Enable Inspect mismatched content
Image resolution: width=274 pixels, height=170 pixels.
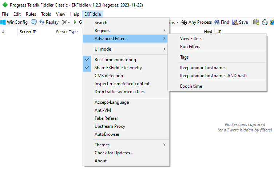click(x=125, y=84)
